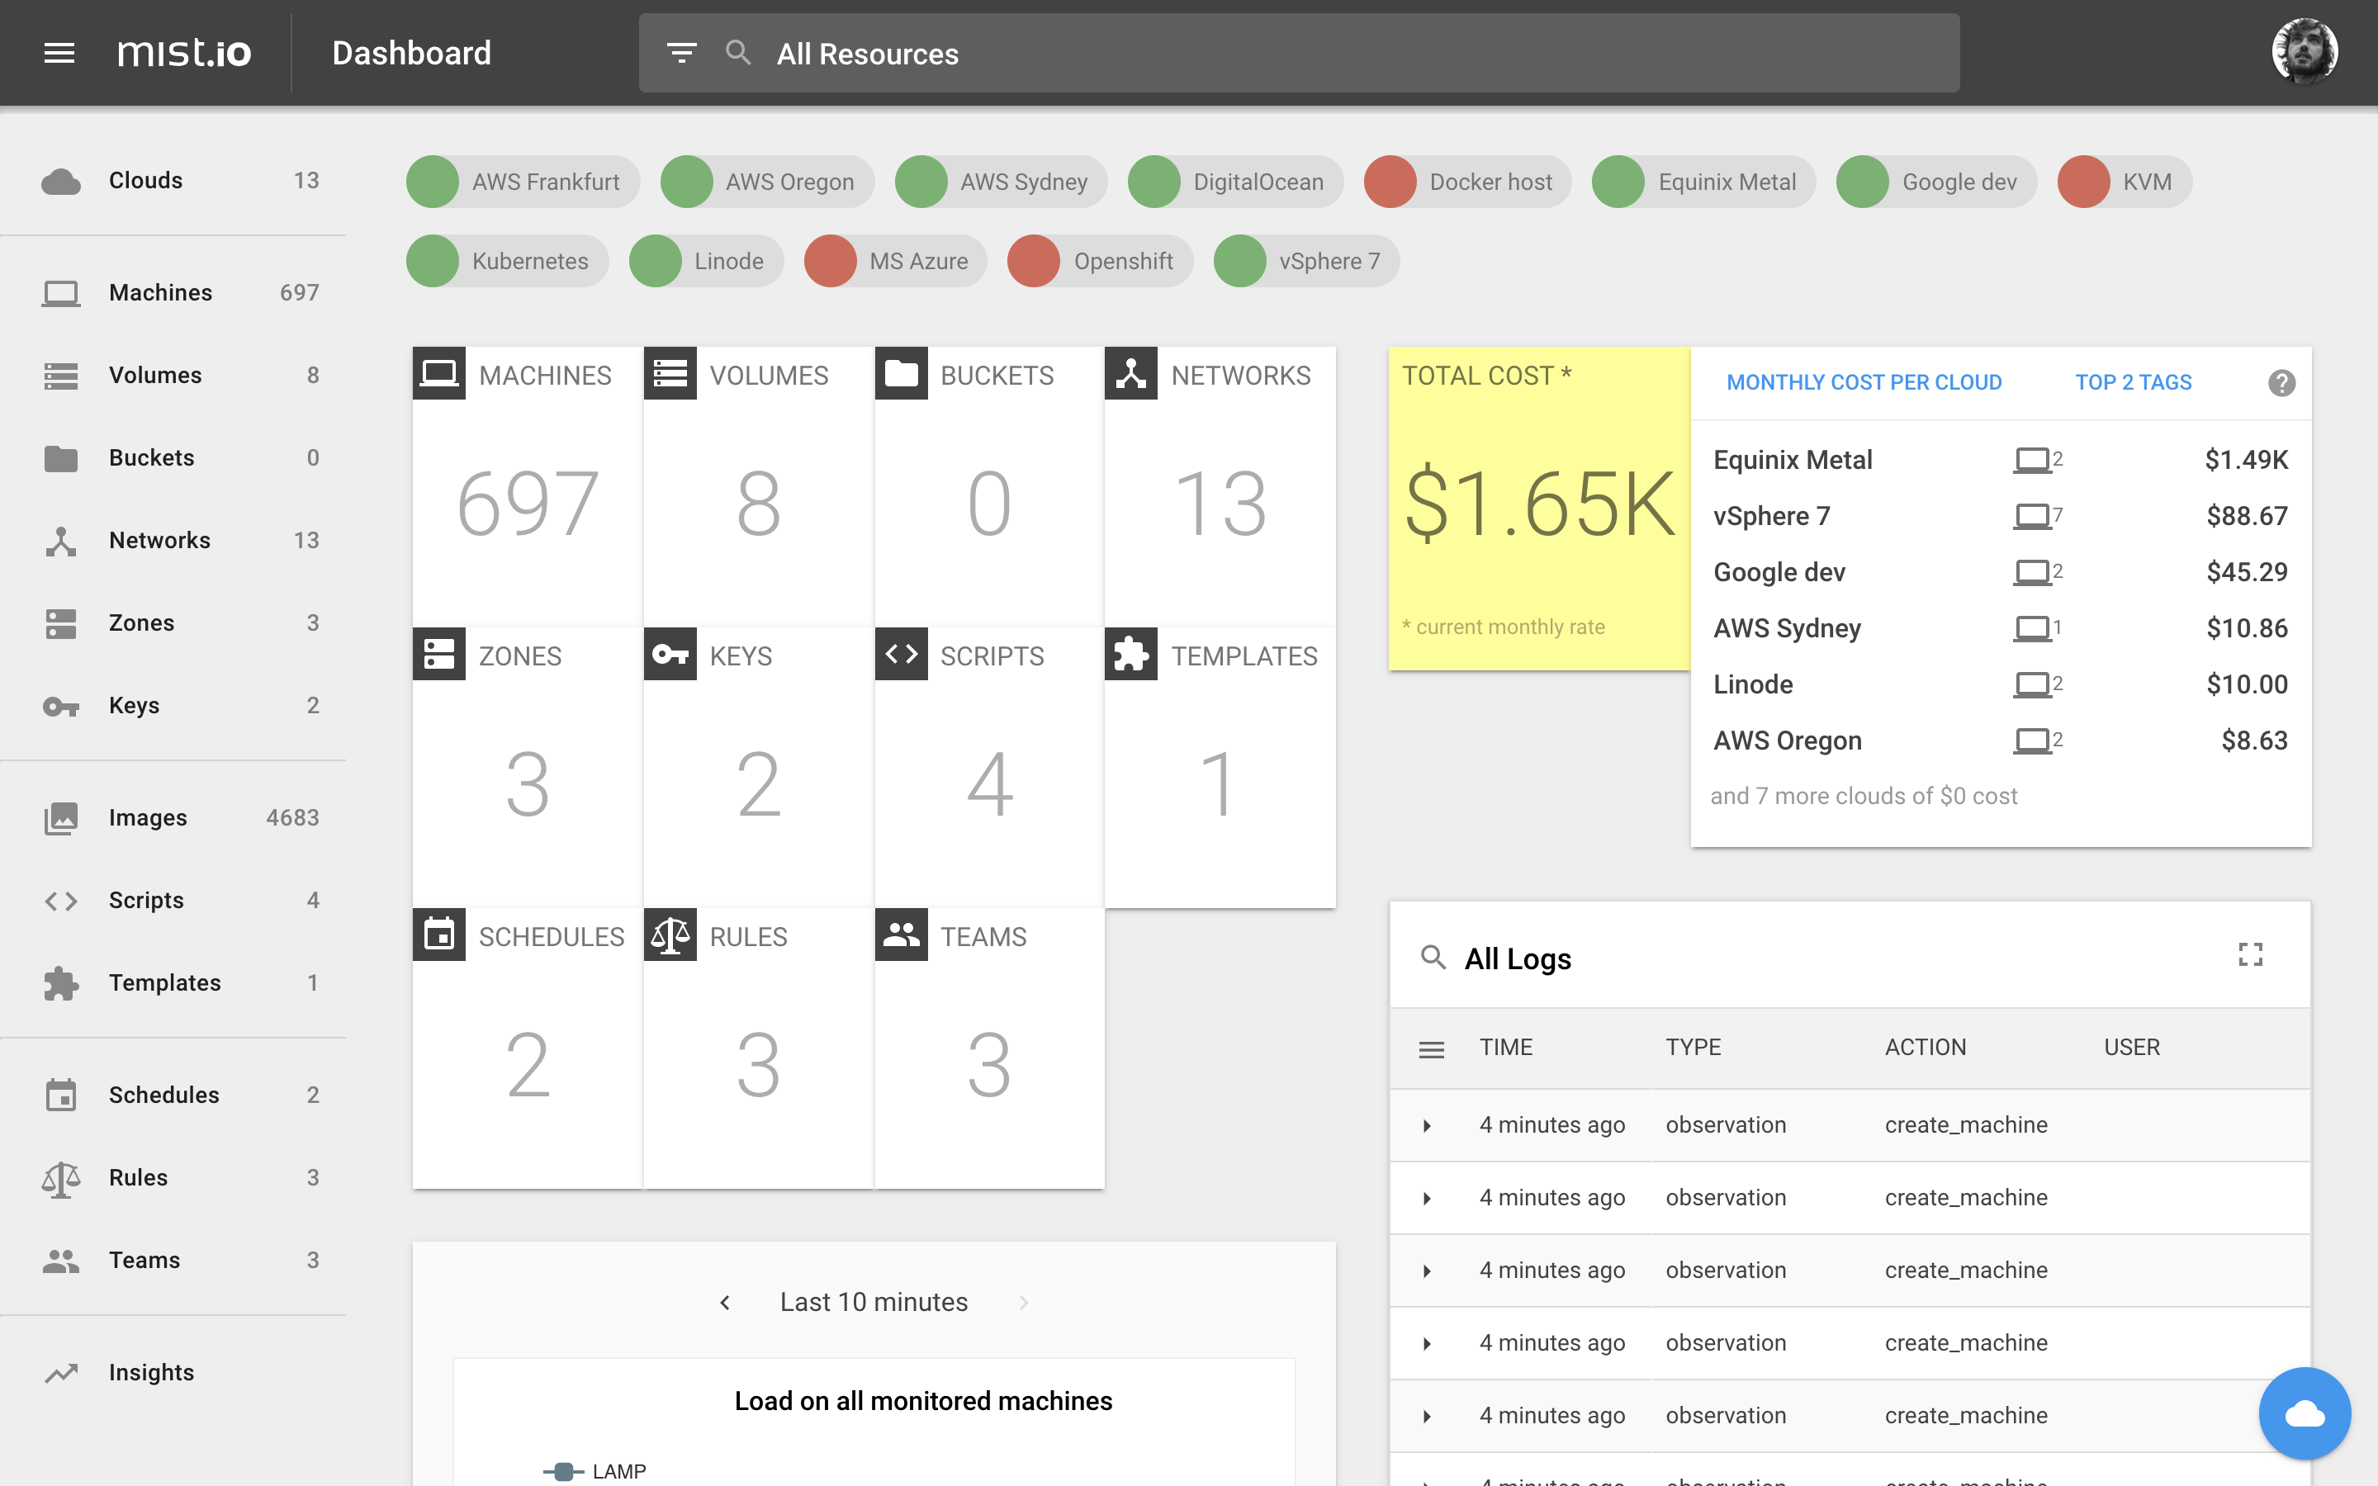2378x1486 pixels.
Task: Click the SCRIPTS tile code icon
Action: (901, 655)
